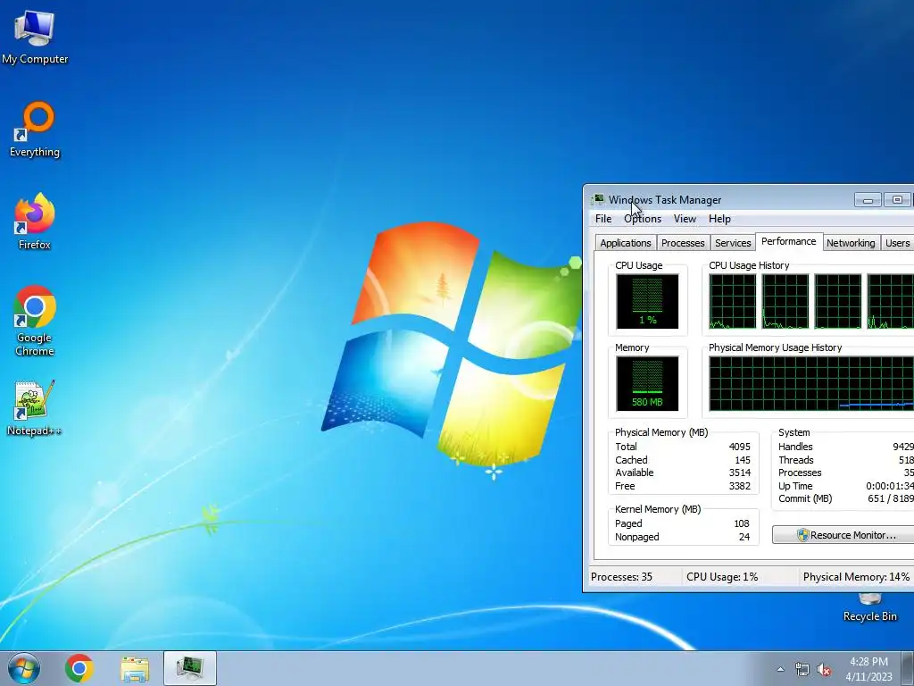Open the clock showing 4:28 PM
This screenshot has height=686, width=914.
tap(868, 662)
